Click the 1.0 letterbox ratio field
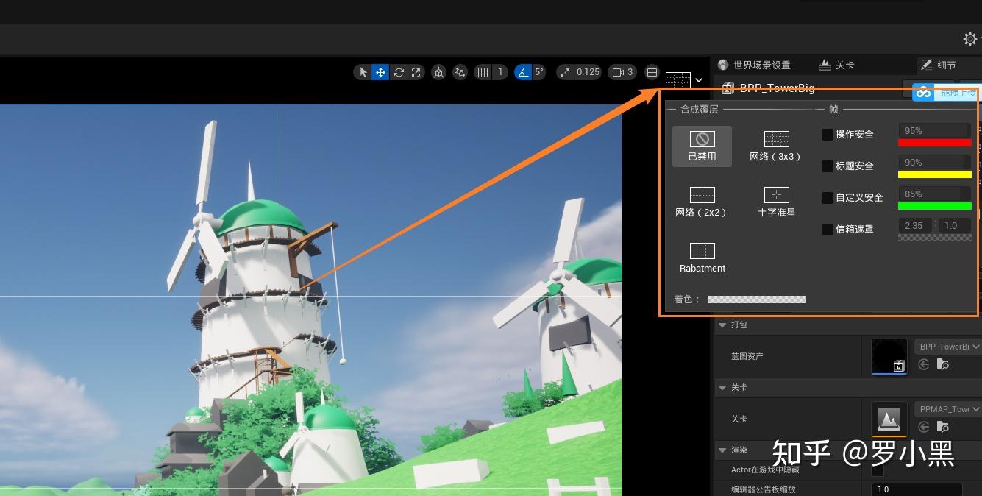The width and height of the screenshot is (982, 496). pyautogui.click(x=954, y=225)
